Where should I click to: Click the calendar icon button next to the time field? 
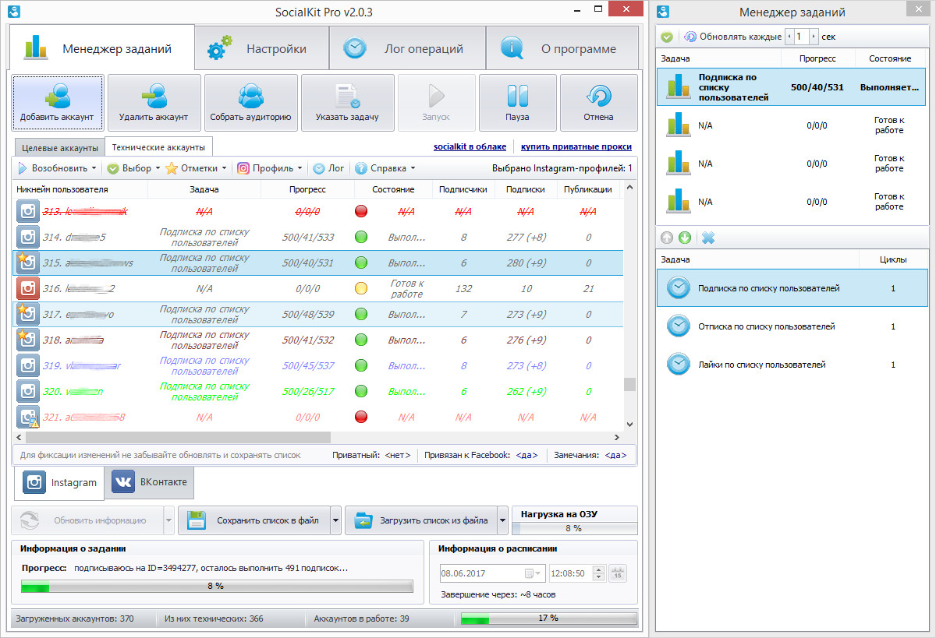(618, 573)
